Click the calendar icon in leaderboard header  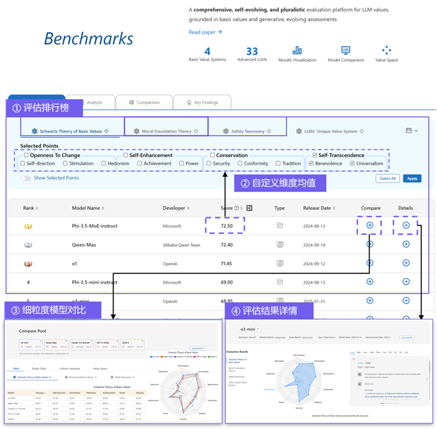(409, 130)
